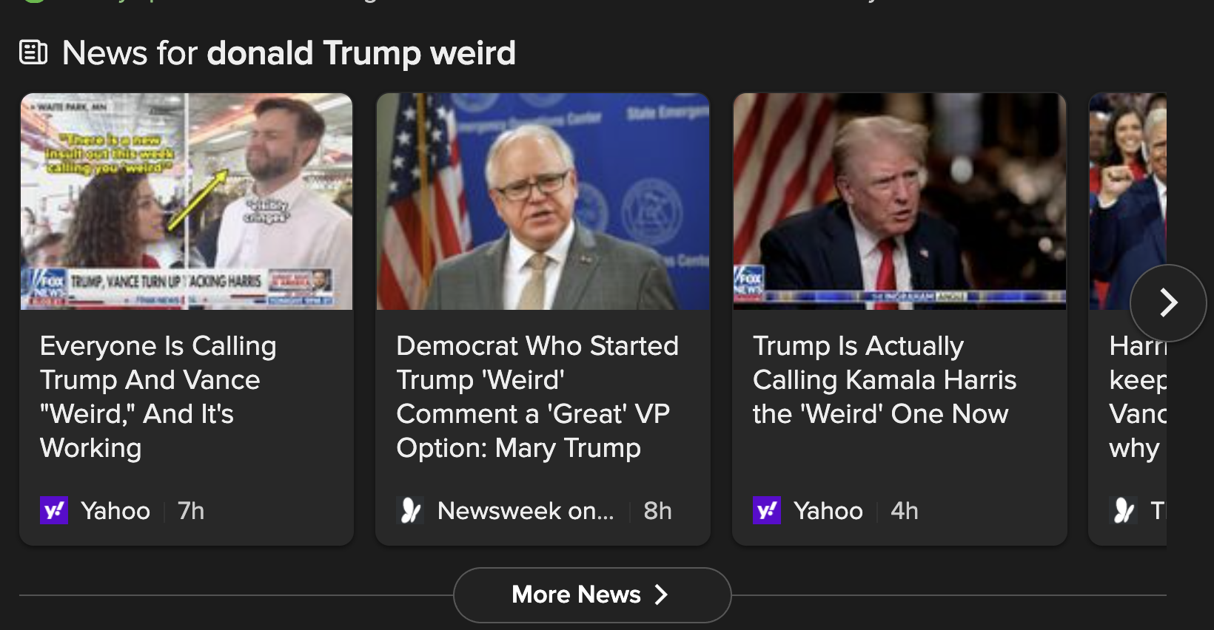The height and width of the screenshot is (630, 1214).
Task: Open thumbnail for "Trump Is Actually Calling" article
Action: [899, 201]
